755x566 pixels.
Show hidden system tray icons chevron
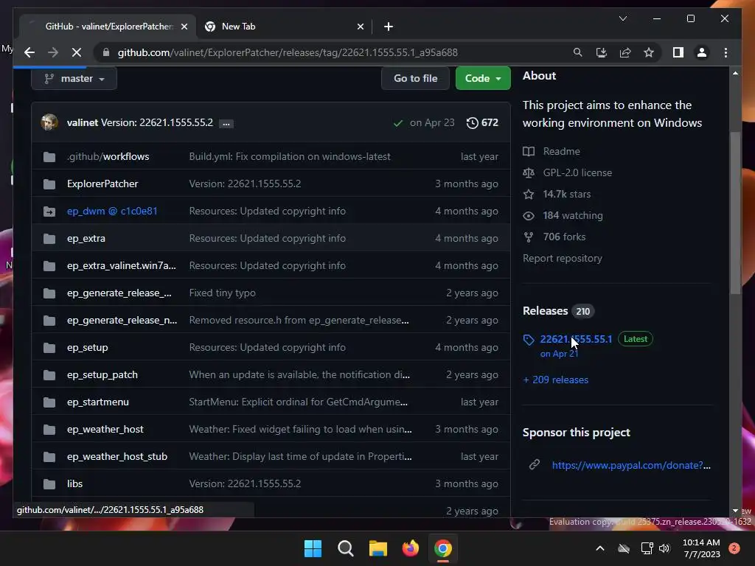click(600, 548)
